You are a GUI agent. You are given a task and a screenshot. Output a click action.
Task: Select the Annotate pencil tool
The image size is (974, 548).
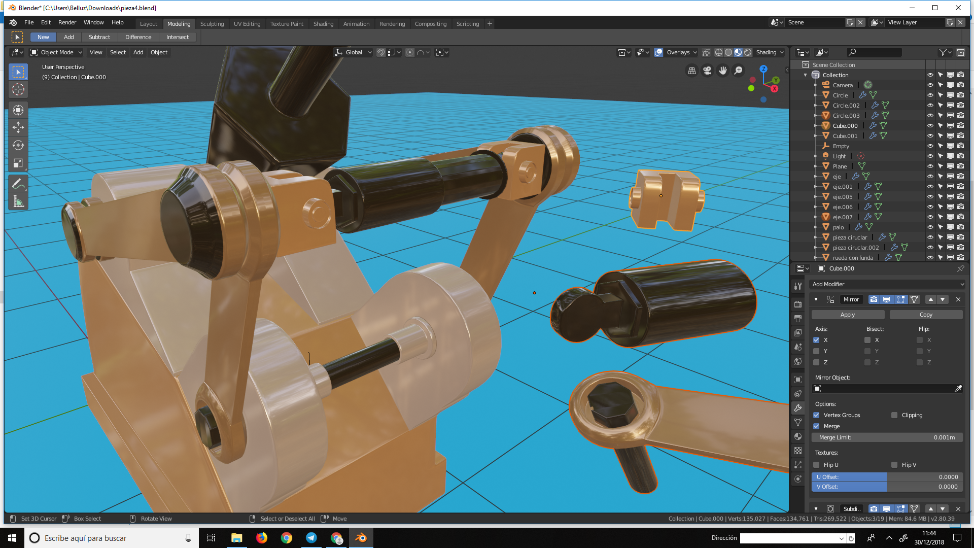18,184
